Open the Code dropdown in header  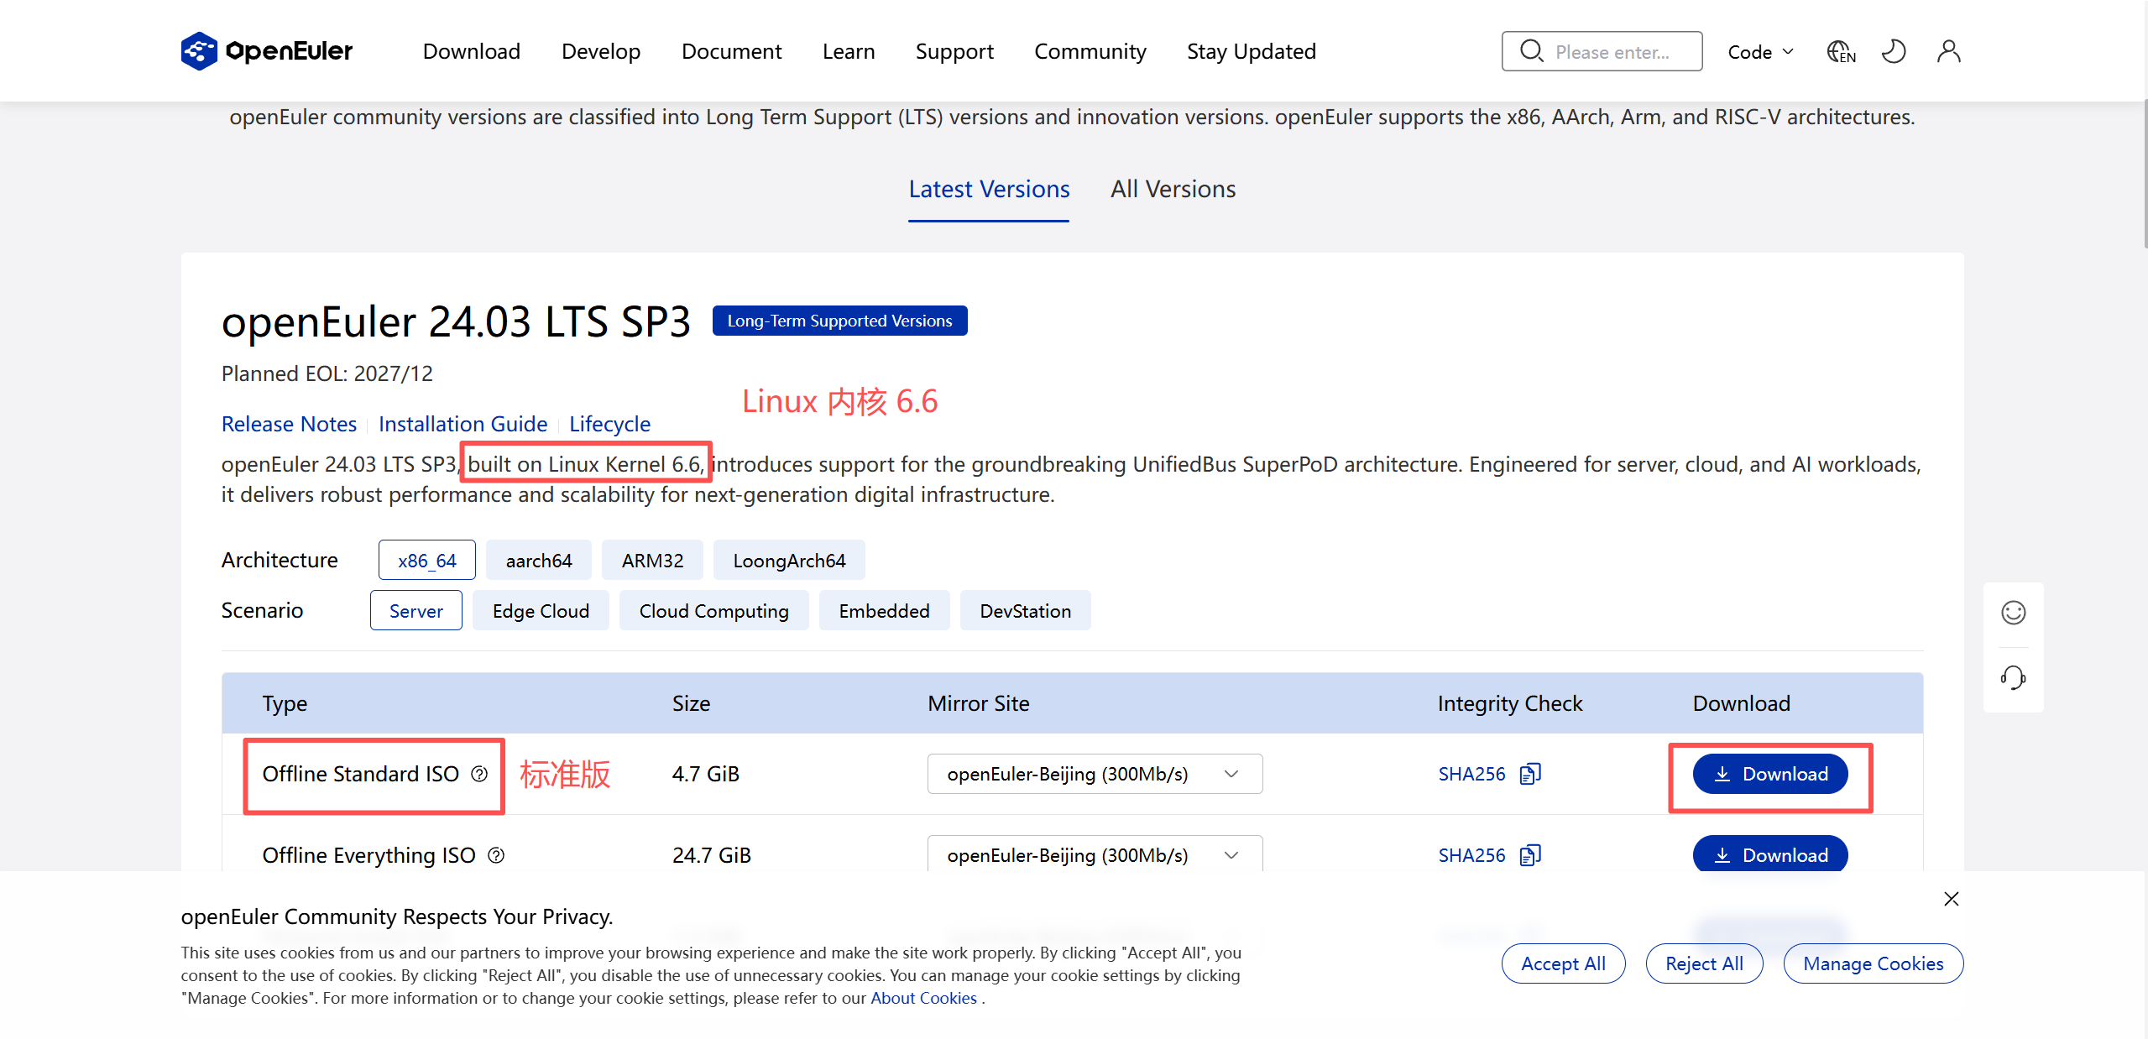(x=1760, y=52)
